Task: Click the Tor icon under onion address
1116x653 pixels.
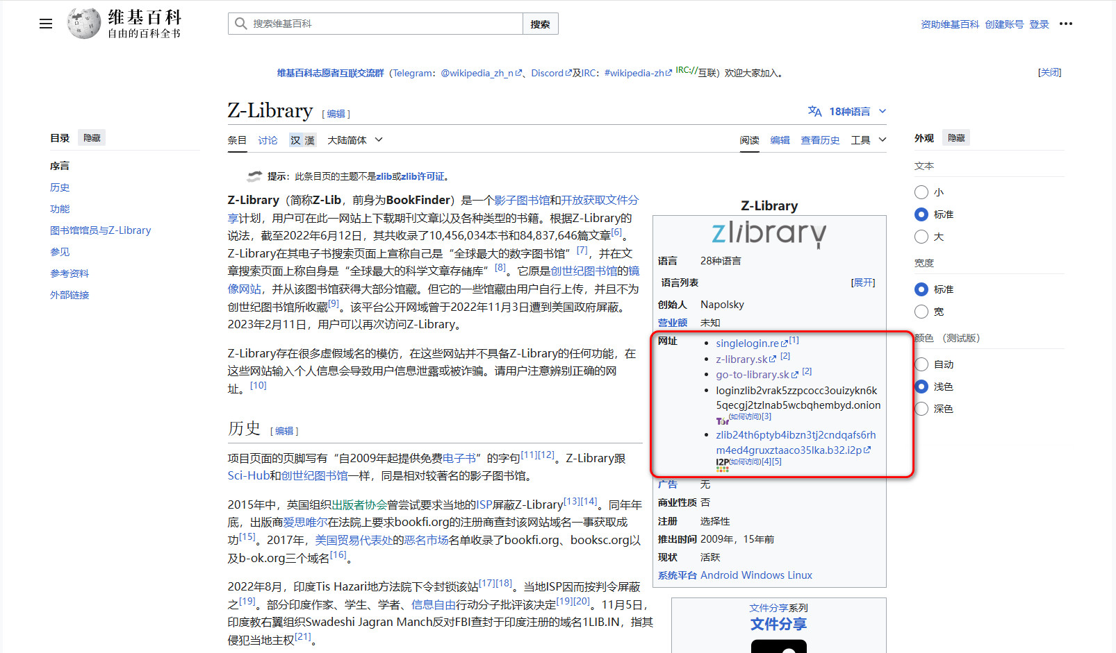Action: point(722,421)
